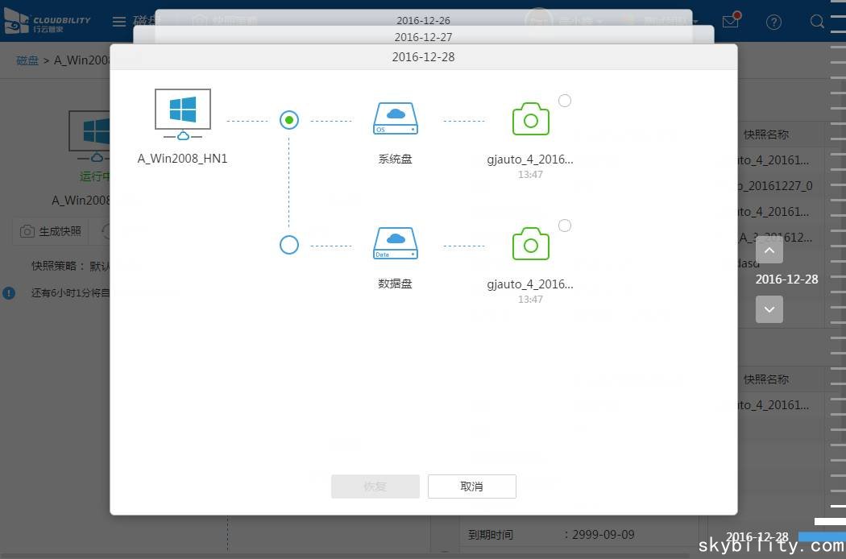
Task: Click the Cloudbility 行云管家 logo
Action: point(47,22)
